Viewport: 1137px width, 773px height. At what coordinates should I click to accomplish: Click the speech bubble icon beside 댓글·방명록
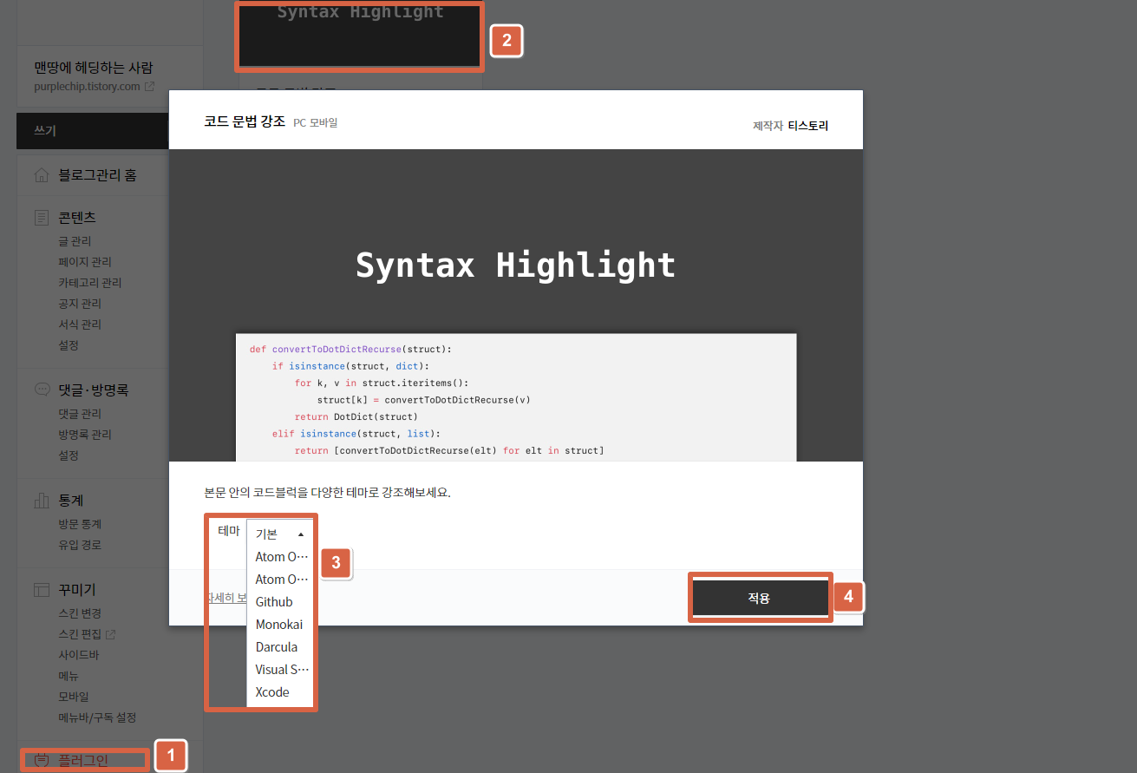coord(42,390)
